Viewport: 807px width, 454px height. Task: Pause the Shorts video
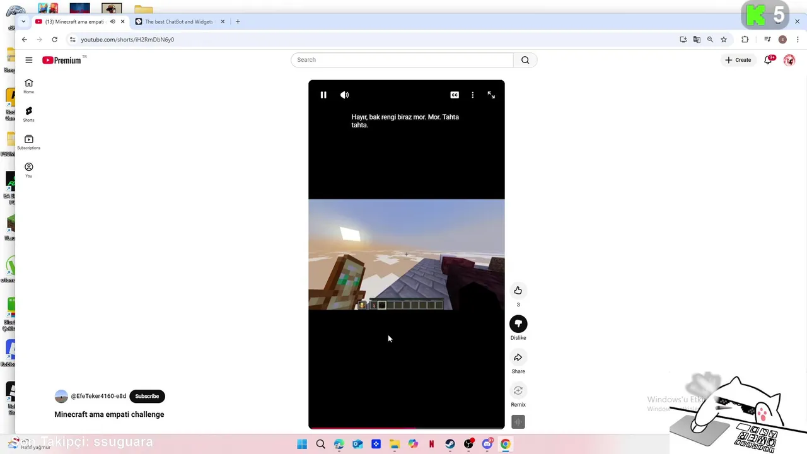tap(323, 95)
